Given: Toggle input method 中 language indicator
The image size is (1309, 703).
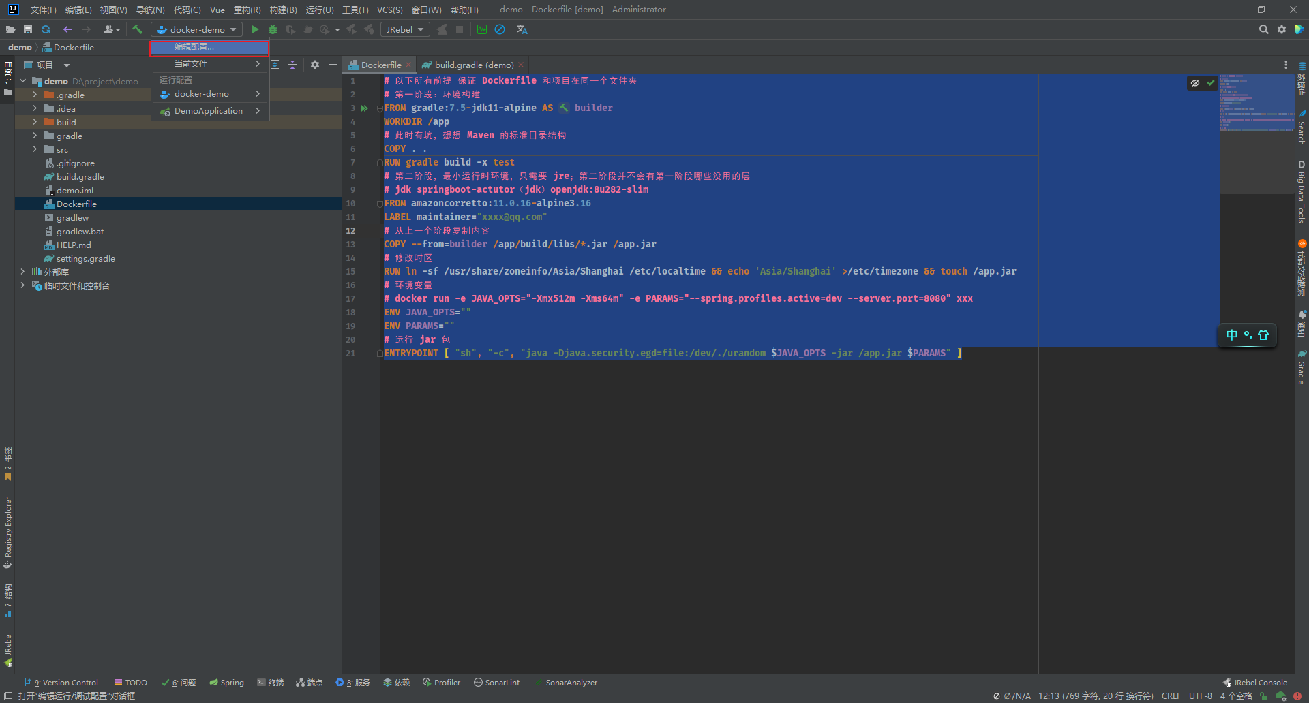Looking at the screenshot, I should (1231, 334).
